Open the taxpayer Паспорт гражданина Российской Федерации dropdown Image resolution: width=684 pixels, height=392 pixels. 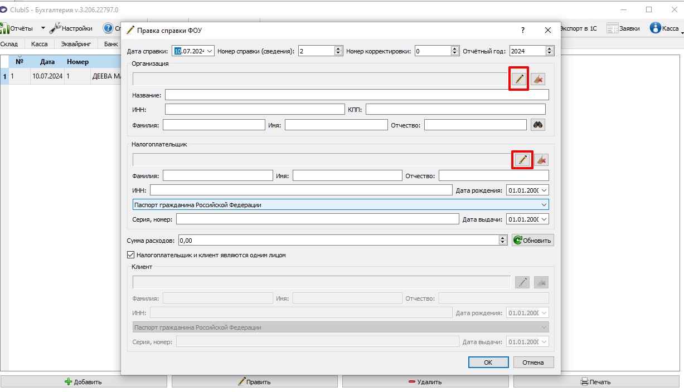point(341,205)
